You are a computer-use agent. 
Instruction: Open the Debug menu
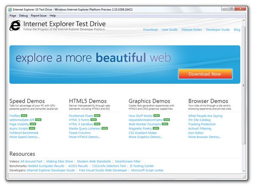(23, 16)
